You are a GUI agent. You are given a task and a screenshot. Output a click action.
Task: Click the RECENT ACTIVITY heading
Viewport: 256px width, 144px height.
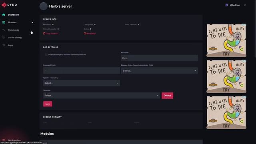(52, 117)
